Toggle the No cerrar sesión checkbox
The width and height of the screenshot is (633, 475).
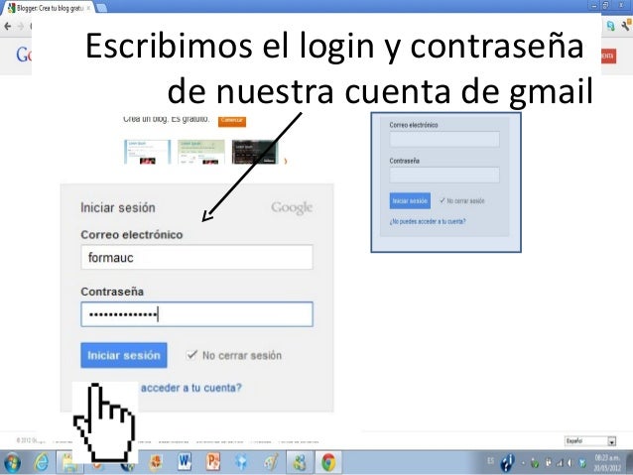click(191, 355)
